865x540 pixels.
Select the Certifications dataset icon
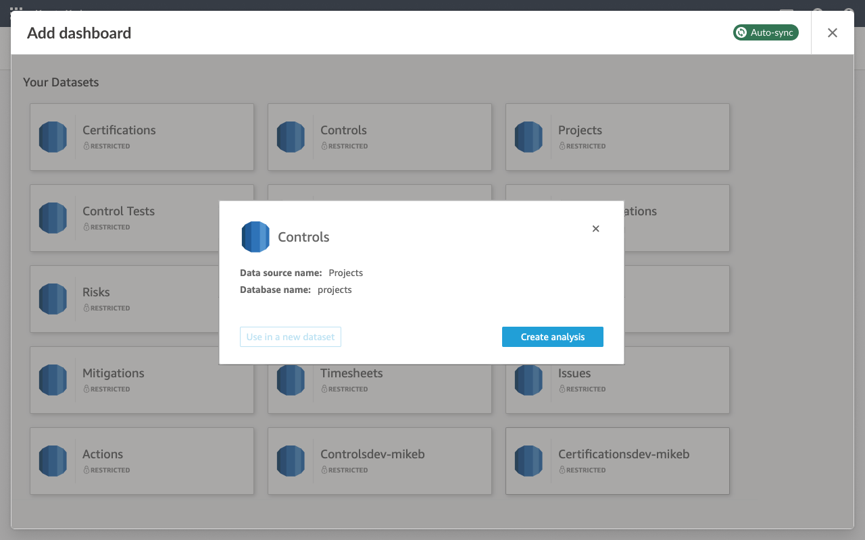coord(53,137)
